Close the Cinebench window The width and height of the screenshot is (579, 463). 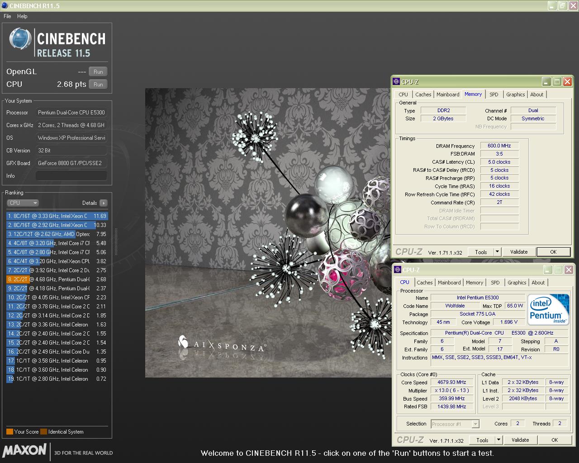[572, 6]
